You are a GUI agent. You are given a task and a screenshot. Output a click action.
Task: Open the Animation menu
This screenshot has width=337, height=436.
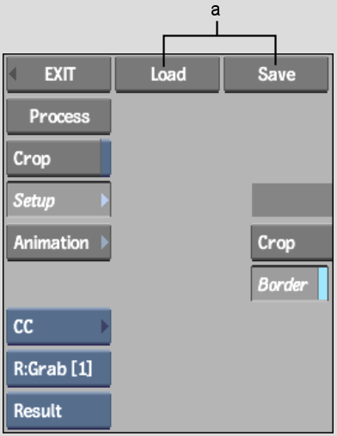tap(58, 243)
